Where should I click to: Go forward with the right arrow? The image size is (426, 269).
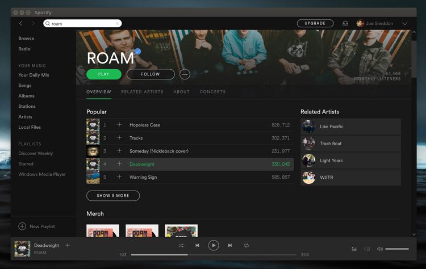pos(33,24)
